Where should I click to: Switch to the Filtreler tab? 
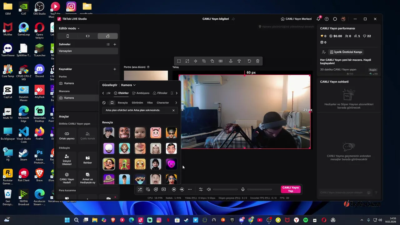click(160, 93)
